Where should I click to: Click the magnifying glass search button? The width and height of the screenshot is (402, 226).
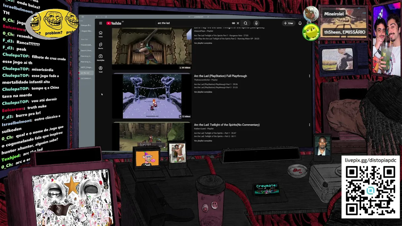pos(246,23)
